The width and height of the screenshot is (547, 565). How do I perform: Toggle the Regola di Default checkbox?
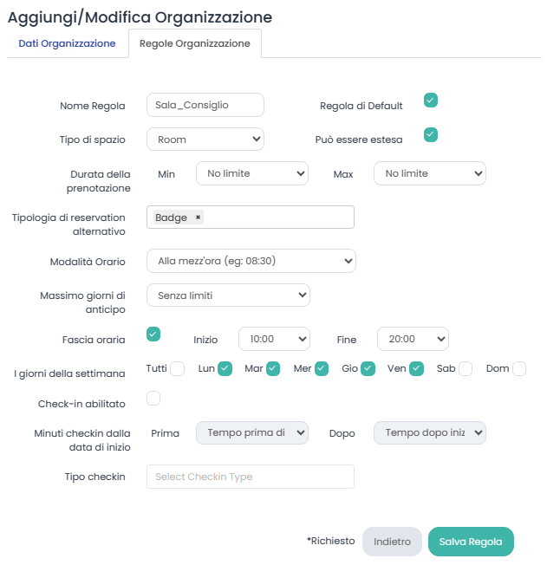[431, 101]
